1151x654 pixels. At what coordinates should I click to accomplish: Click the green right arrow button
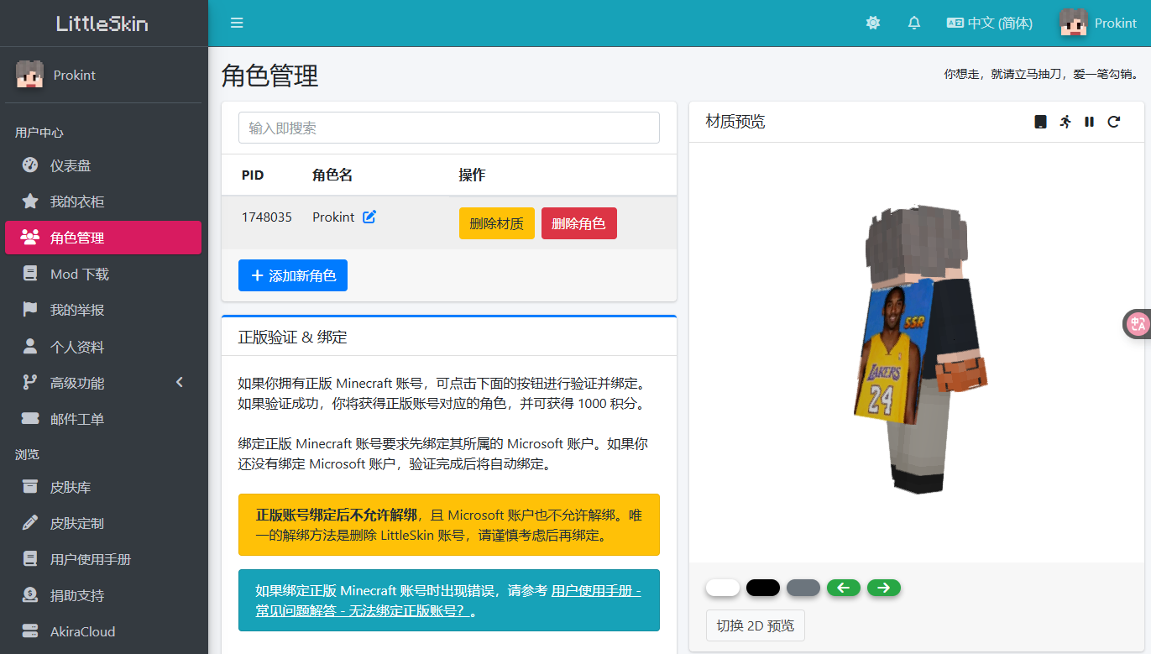884,588
